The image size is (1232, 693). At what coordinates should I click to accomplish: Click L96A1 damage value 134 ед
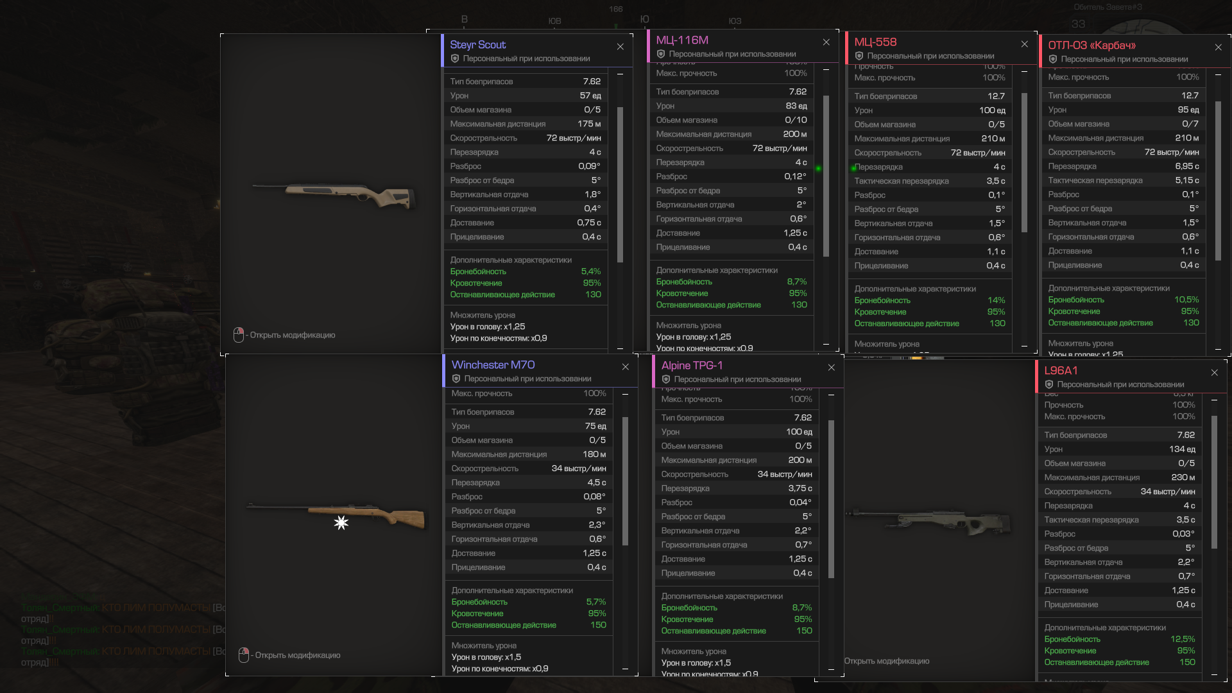click(x=1182, y=449)
